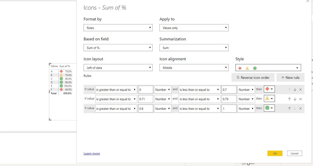
Task: Open the Format by dropdown
Action: (x=118, y=28)
